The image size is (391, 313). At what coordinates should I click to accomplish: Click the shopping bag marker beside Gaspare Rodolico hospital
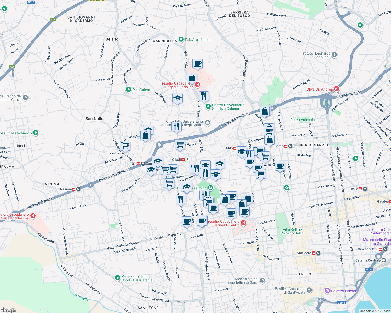click(192, 78)
